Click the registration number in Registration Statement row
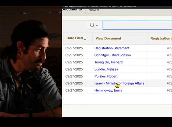The image size is (172, 127). click(169, 48)
